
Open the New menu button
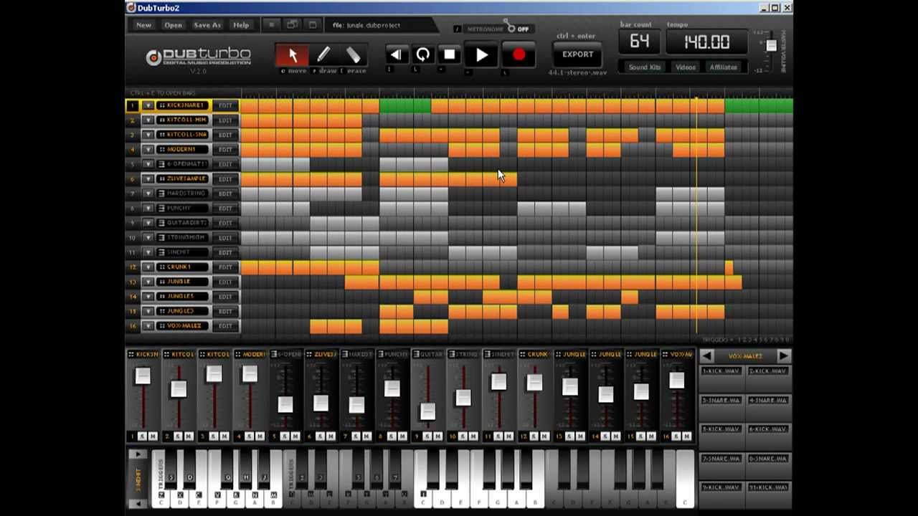[143, 25]
